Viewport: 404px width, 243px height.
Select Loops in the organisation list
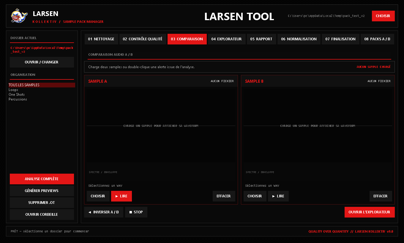click(42, 90)
